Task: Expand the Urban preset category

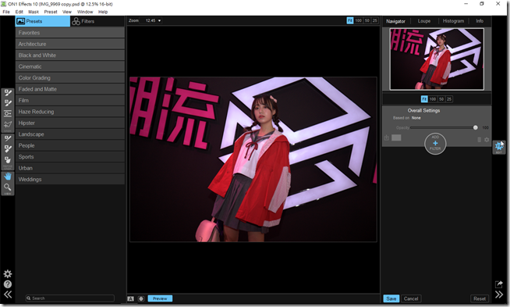Action: click(x=70, y=168)
